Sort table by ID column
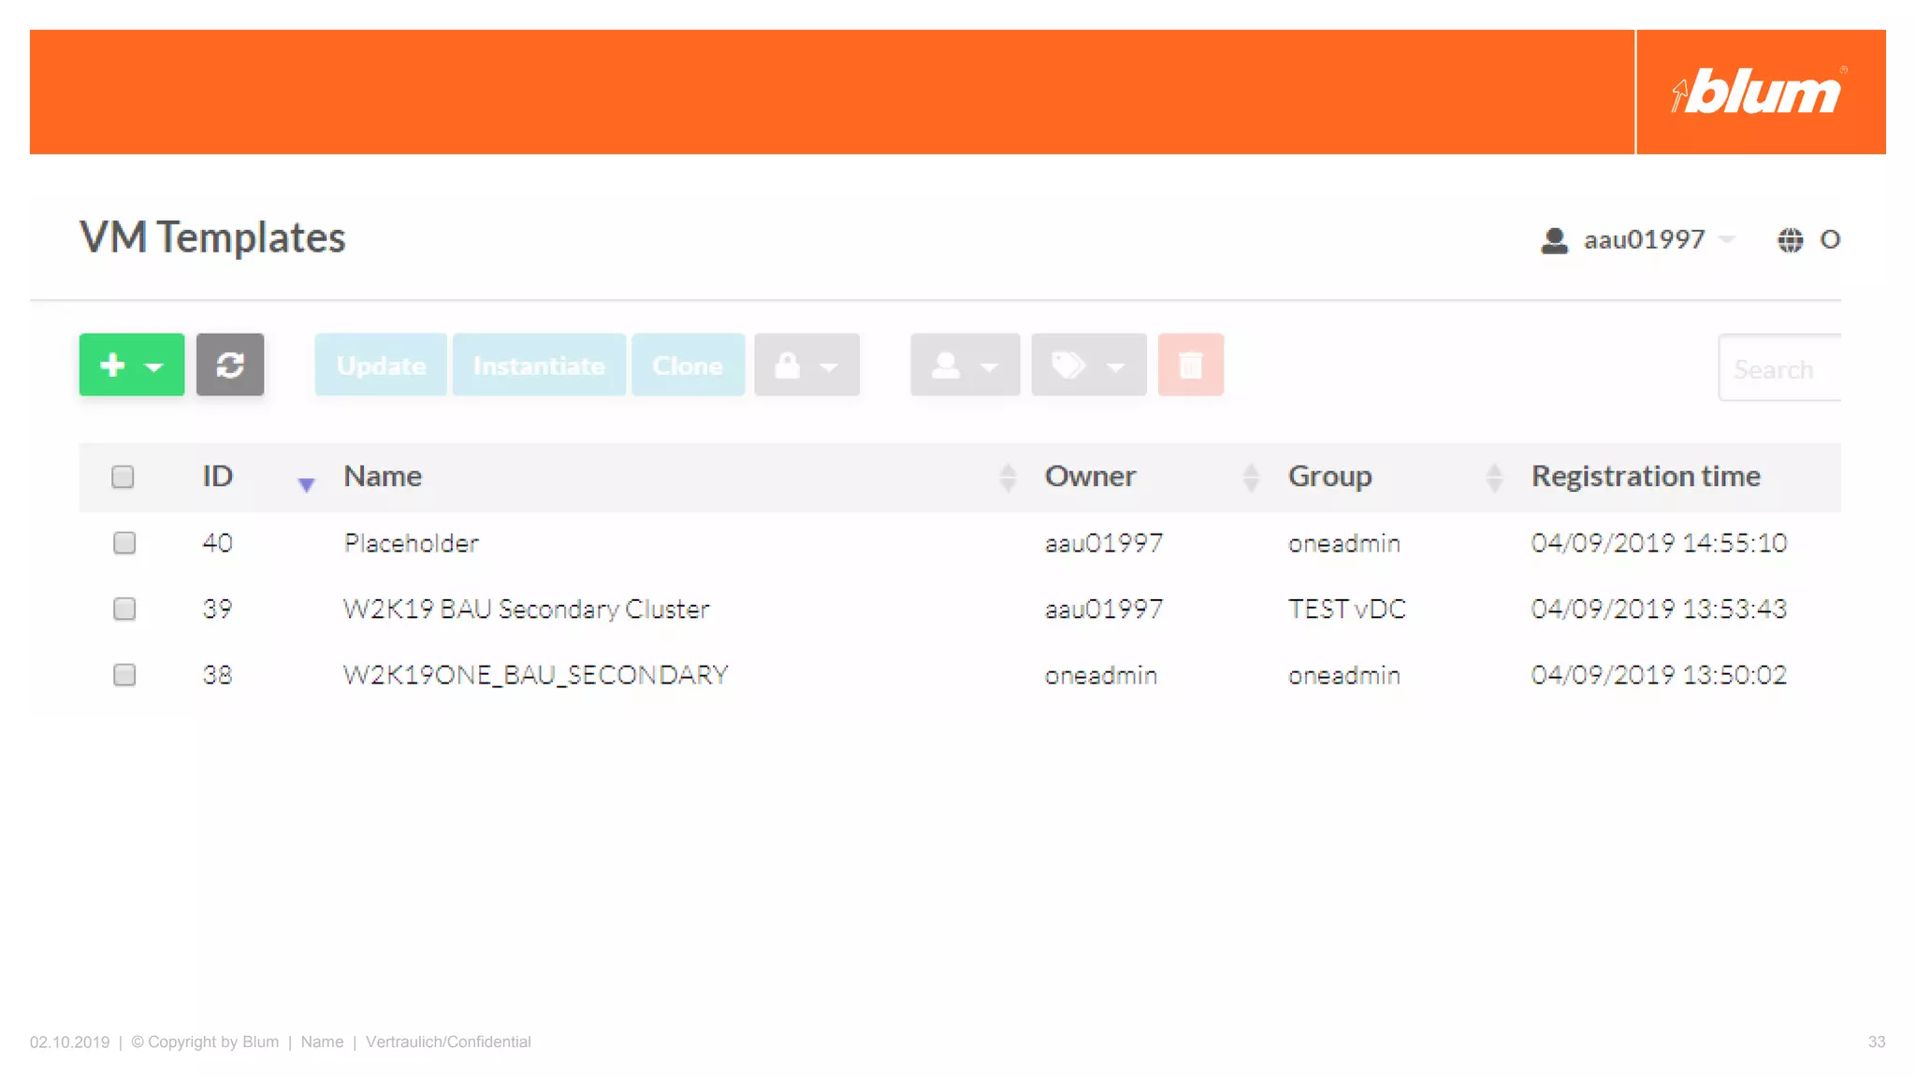The image size is (1916, 1077). (x=218, y=477)
